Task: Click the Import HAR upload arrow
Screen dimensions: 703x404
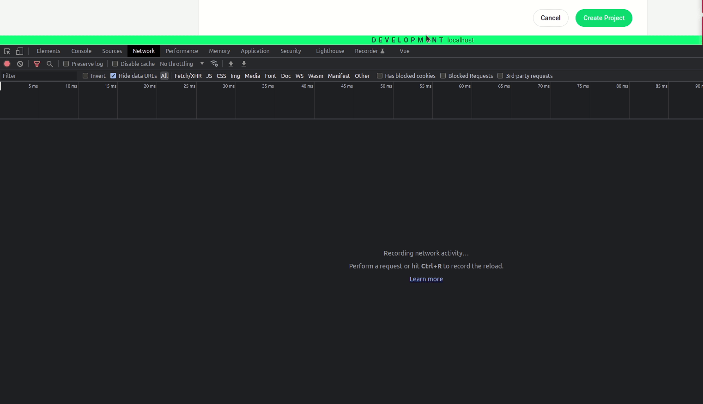Action: pyautogui.click(x=231, y=64)
